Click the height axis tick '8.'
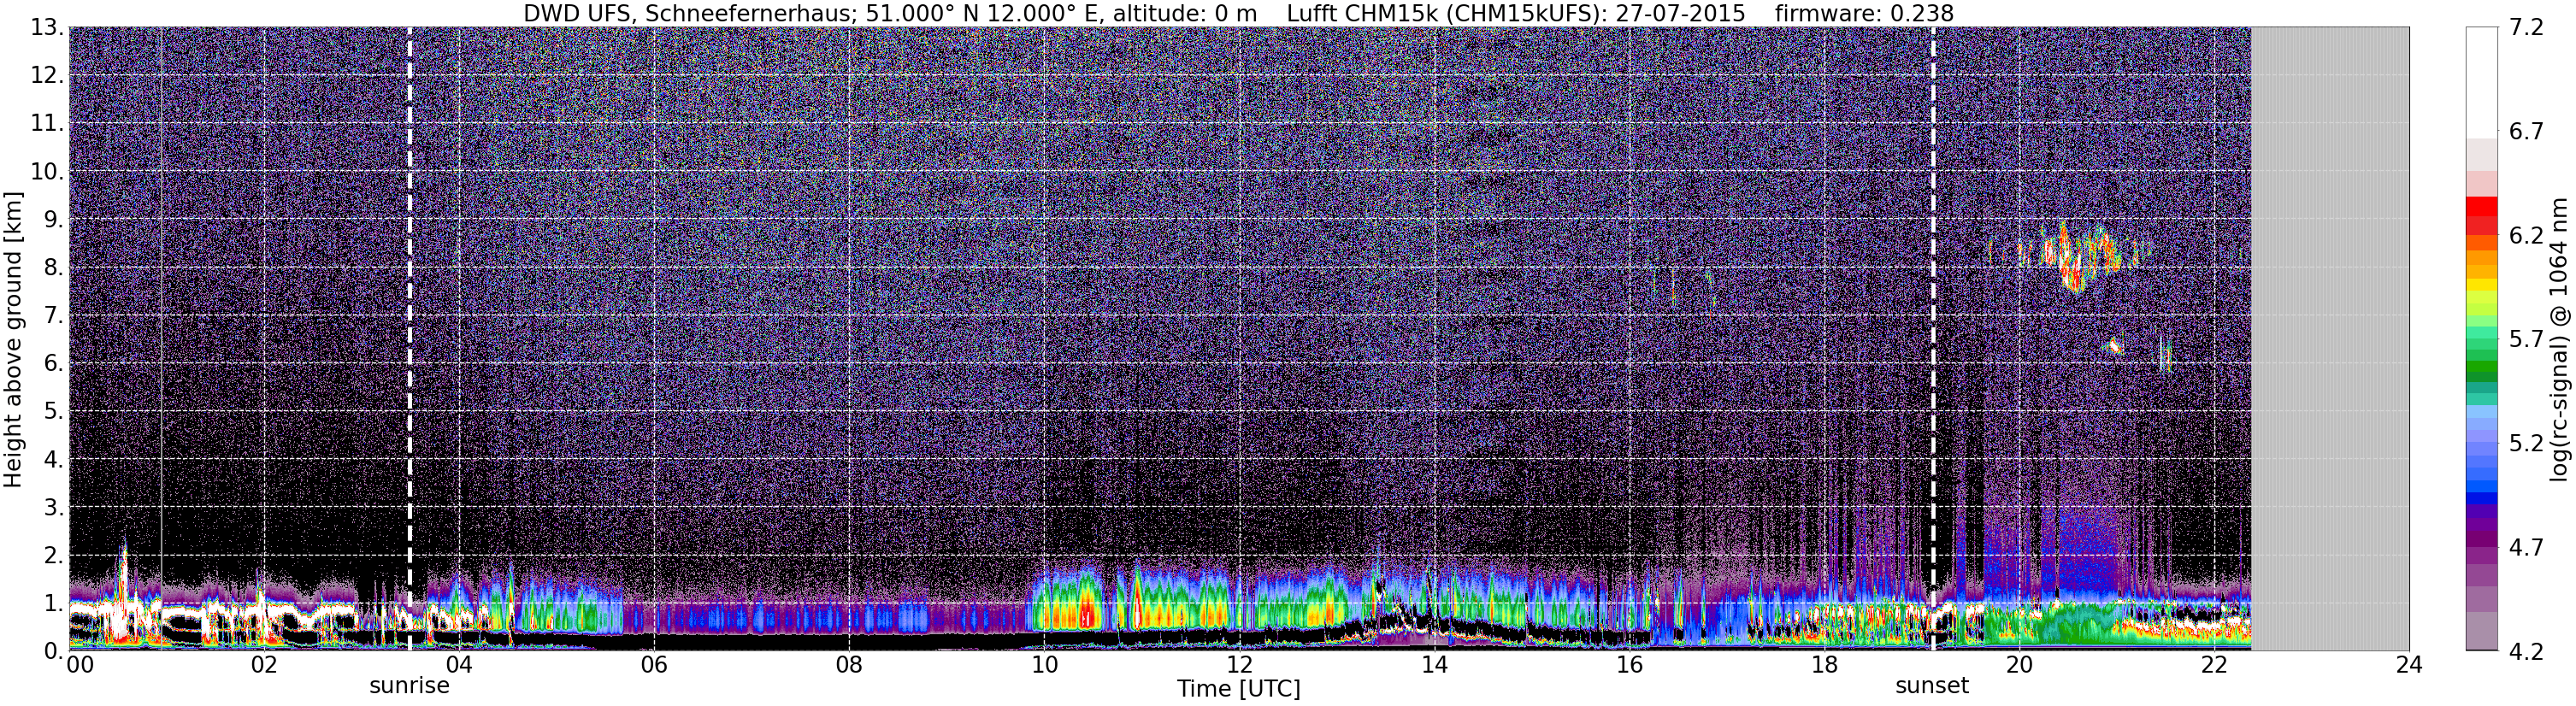 (53, 268)
